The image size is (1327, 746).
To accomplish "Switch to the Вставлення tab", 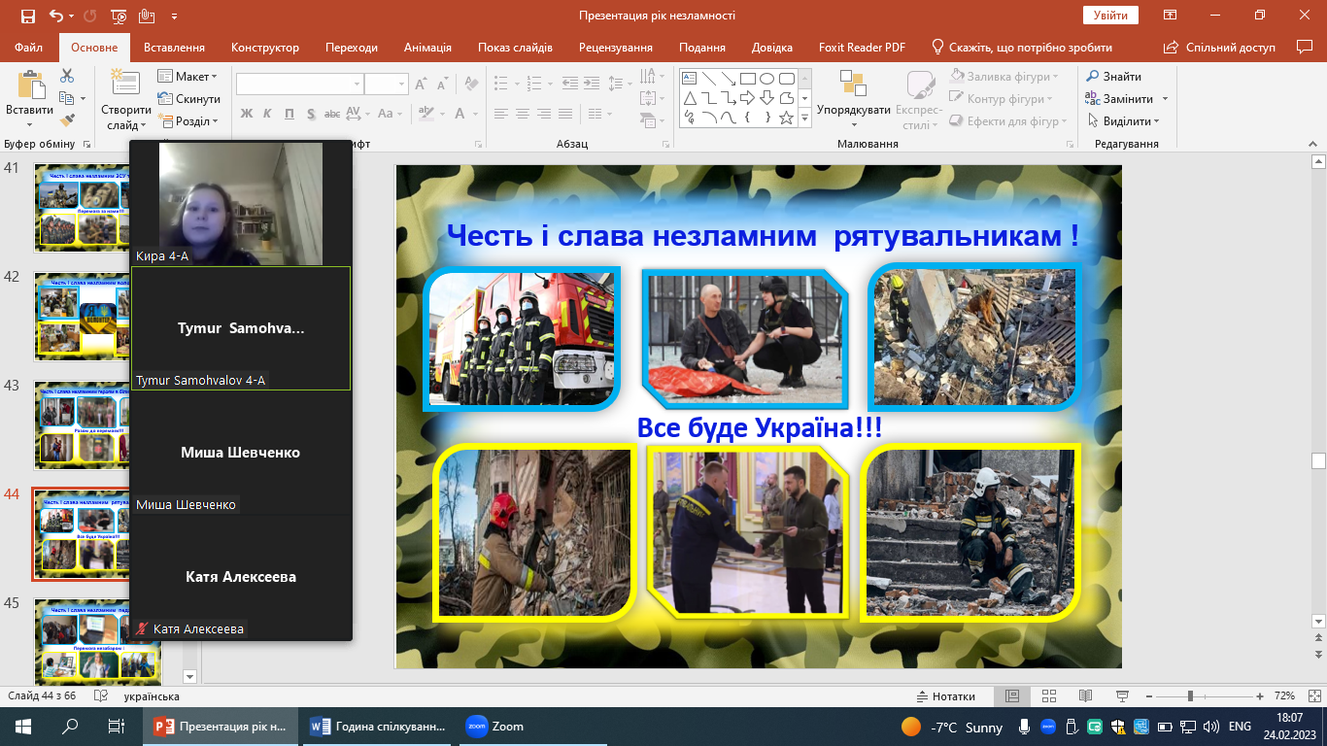I will 174,48.
